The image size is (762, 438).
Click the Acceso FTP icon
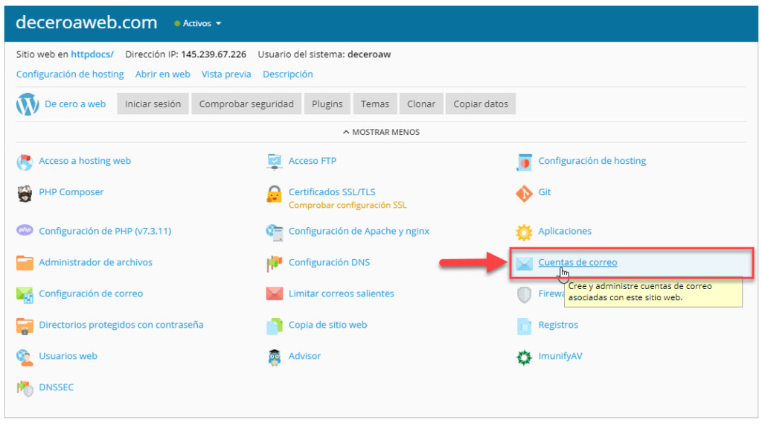(275, 162)
